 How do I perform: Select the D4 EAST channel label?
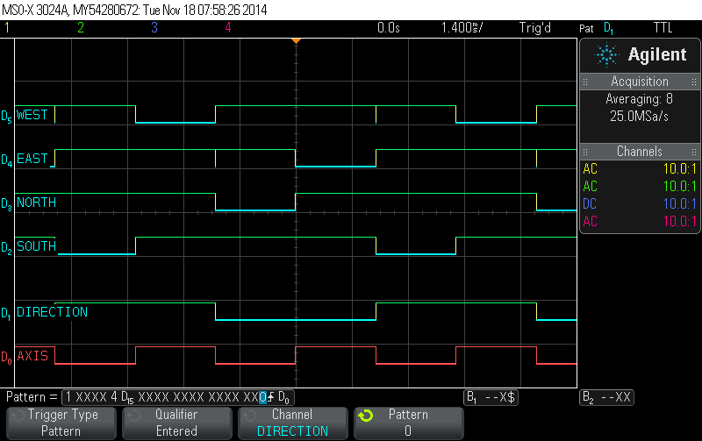pos(32,159)
